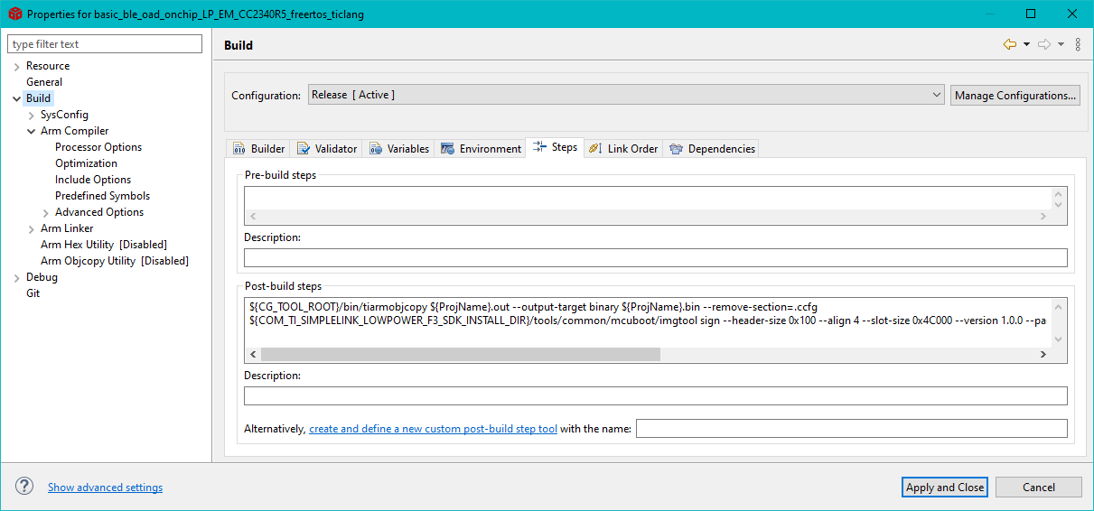This screenshot has width=1094, height=511.
Task: Switch to the Variables tab
Action: pyautogui.click(x=399, y=149)
